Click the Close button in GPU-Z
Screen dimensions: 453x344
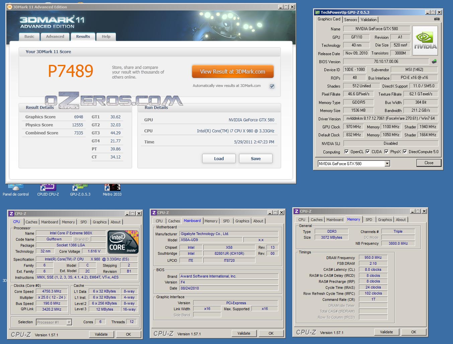429,163
